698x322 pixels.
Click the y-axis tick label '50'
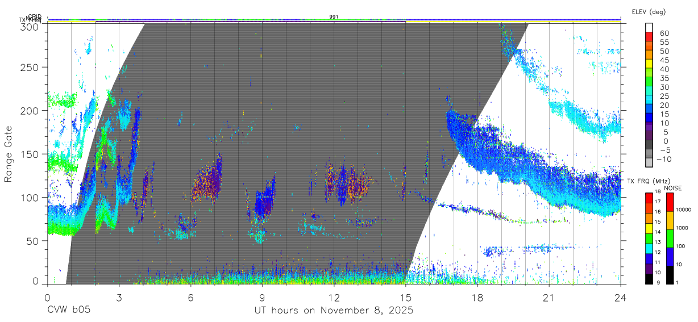click(x=32, y=241)
